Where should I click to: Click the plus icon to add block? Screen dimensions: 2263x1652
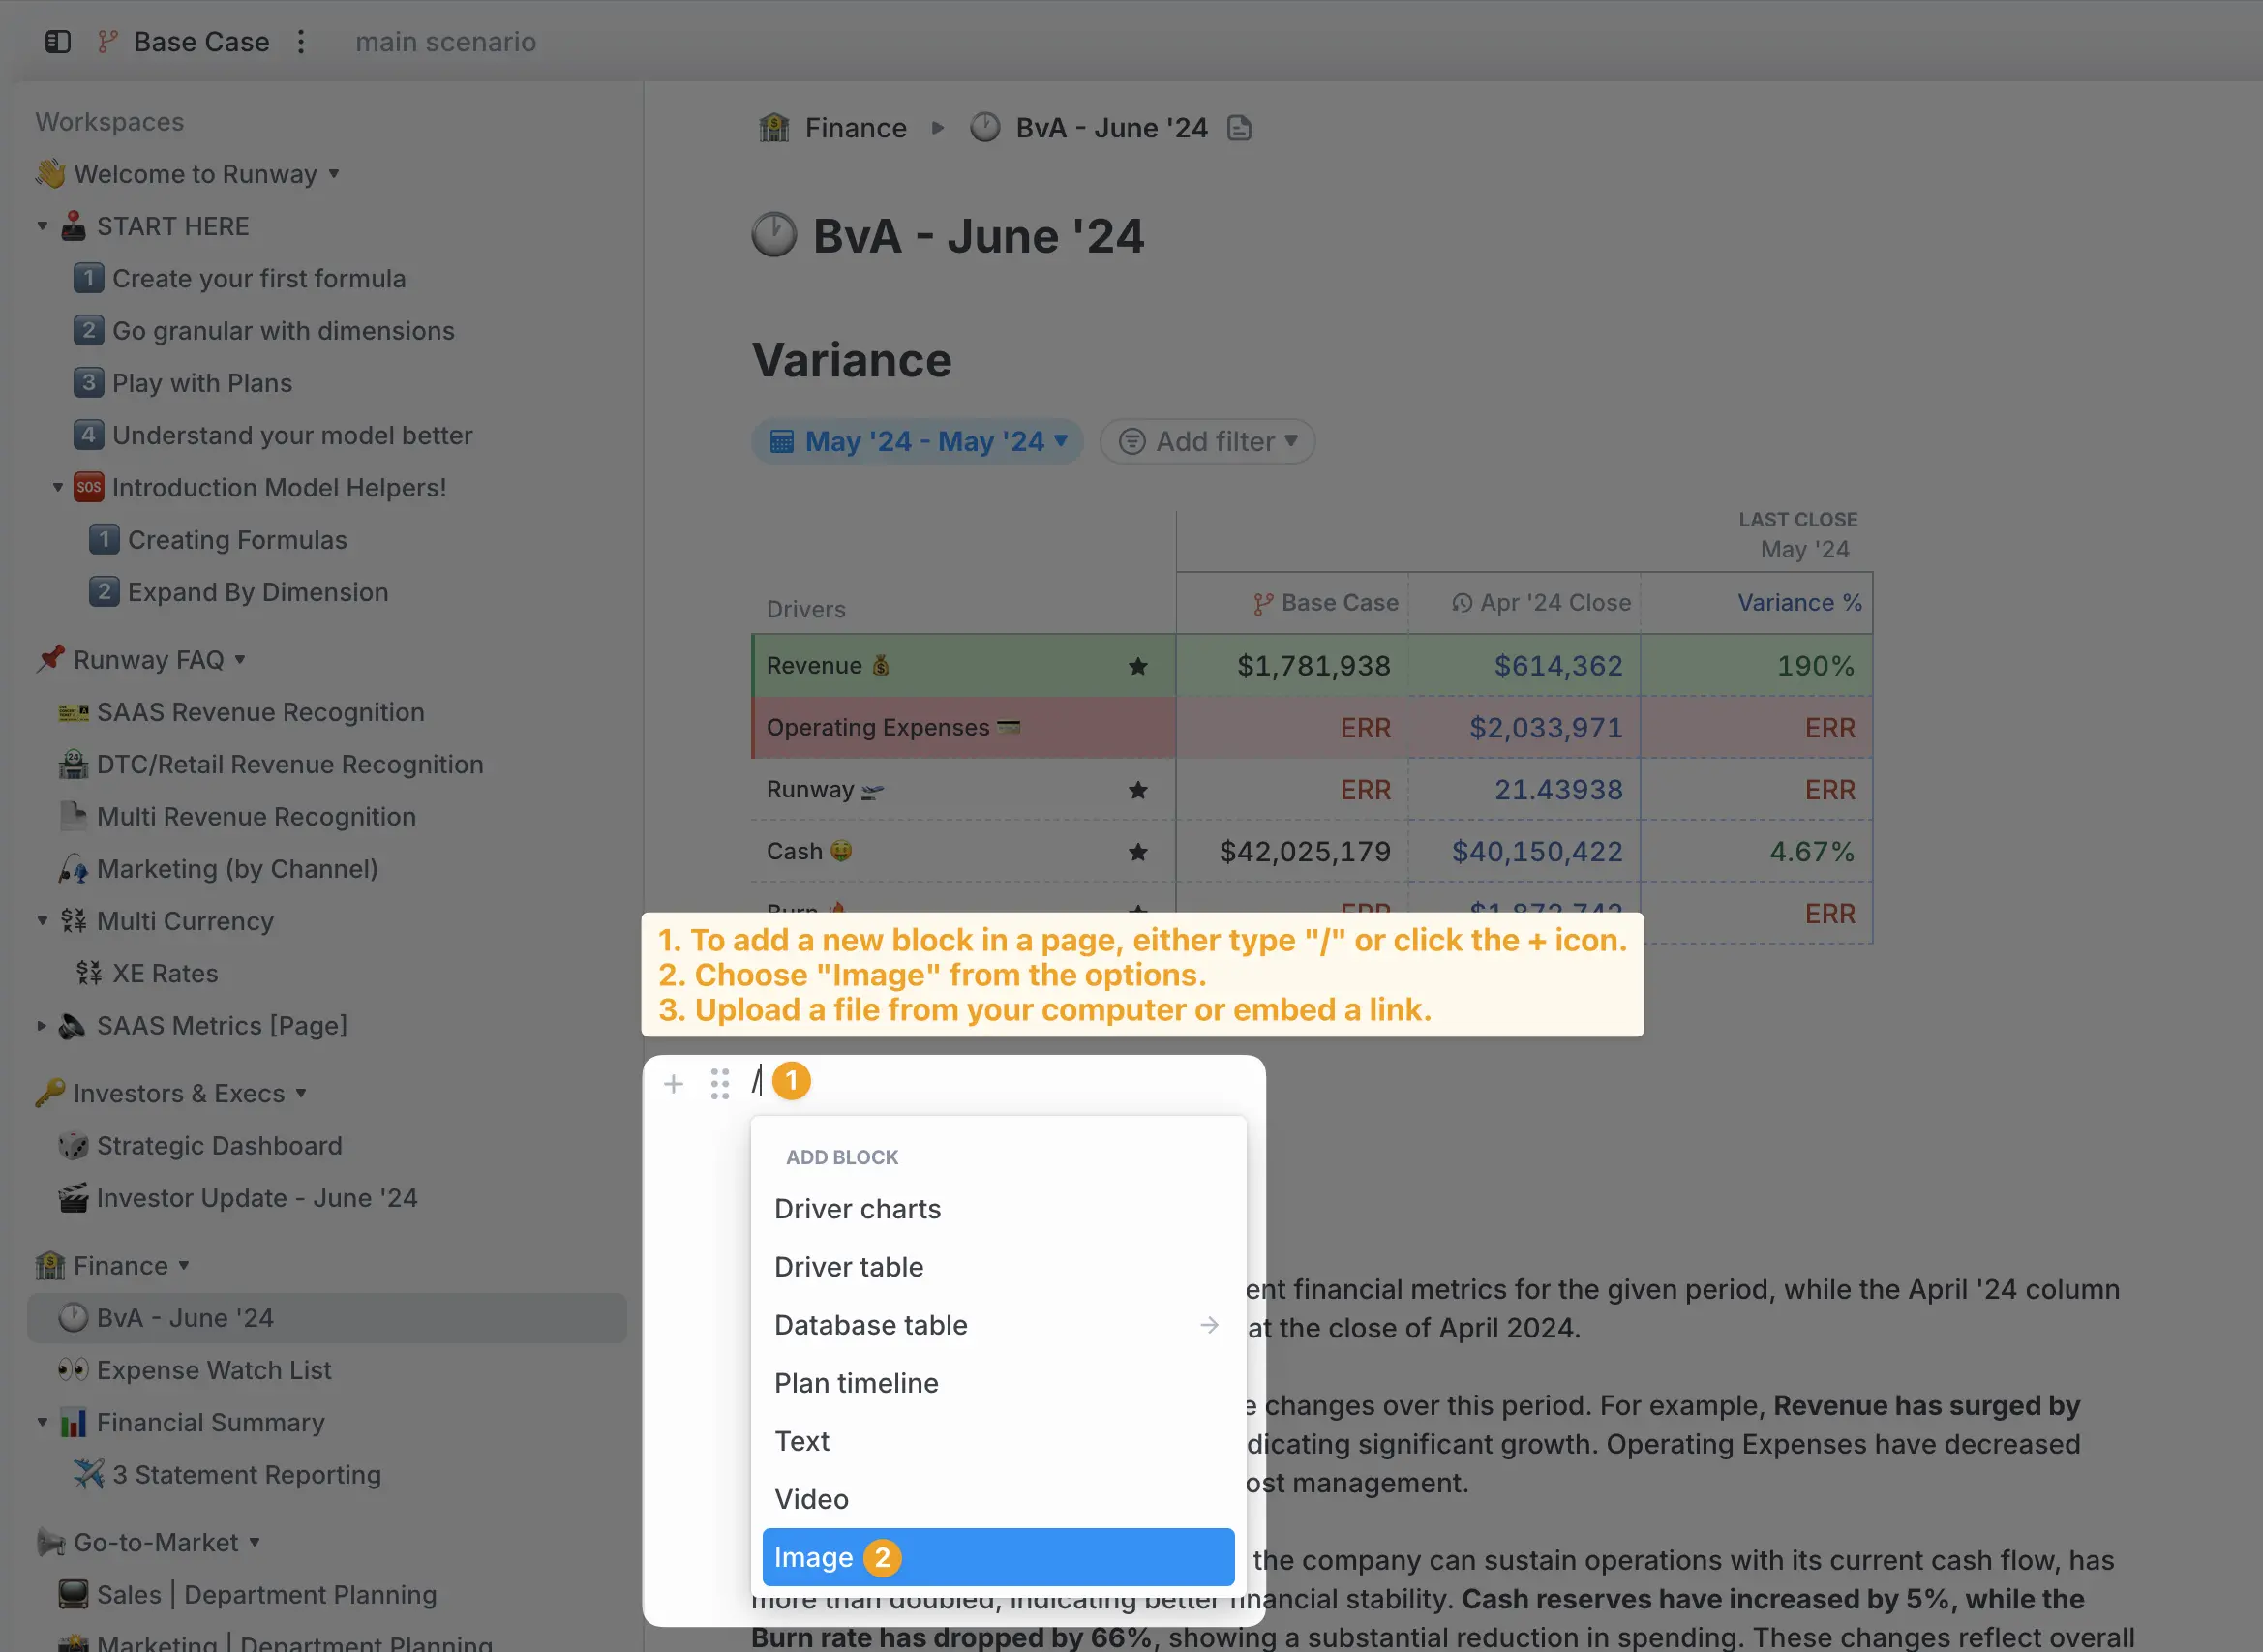click(x=674, y=1083)
